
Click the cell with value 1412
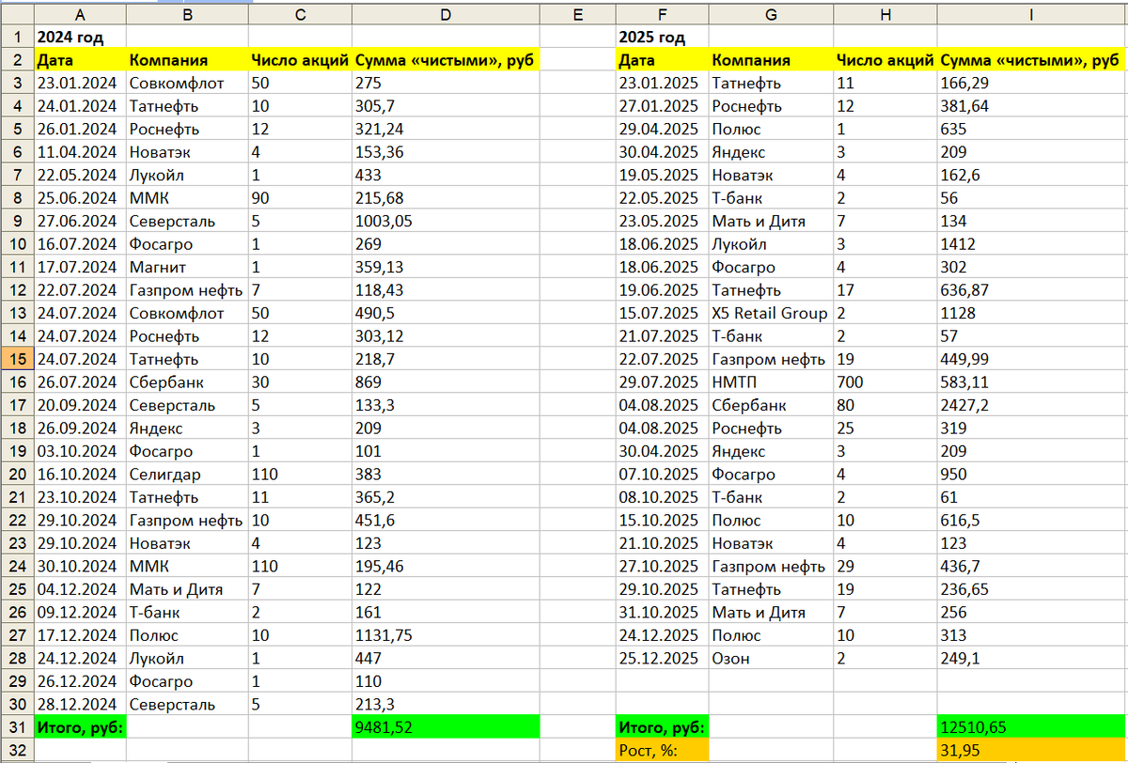pos(1031,244)
